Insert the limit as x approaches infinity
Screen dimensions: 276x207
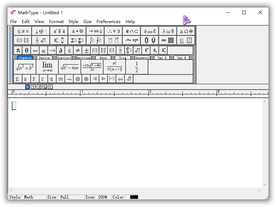[47, 67]
